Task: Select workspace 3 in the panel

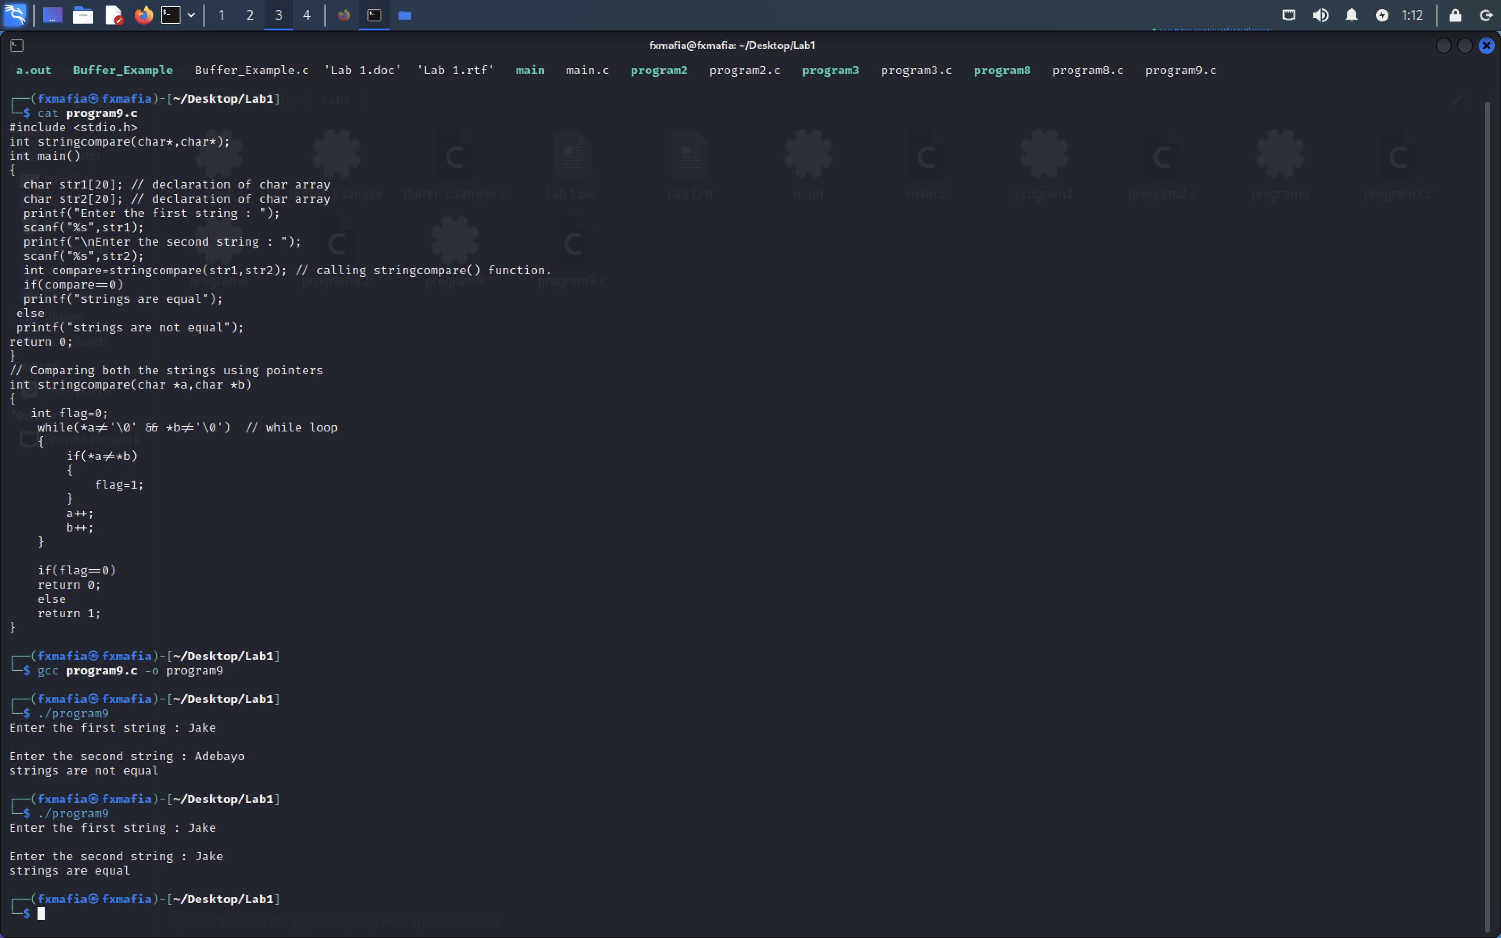Action: click(278, 15)
